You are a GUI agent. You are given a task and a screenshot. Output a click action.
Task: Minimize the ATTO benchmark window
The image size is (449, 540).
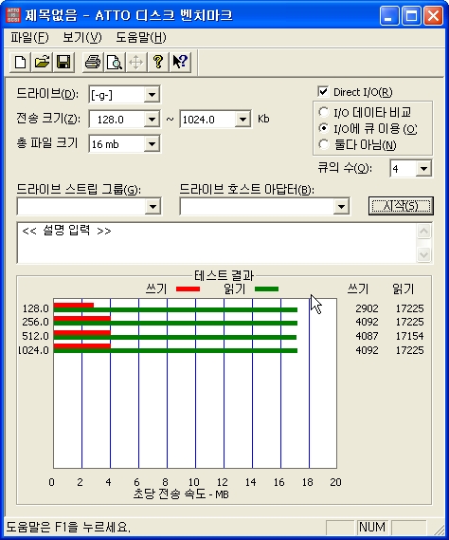click(389, 16)
